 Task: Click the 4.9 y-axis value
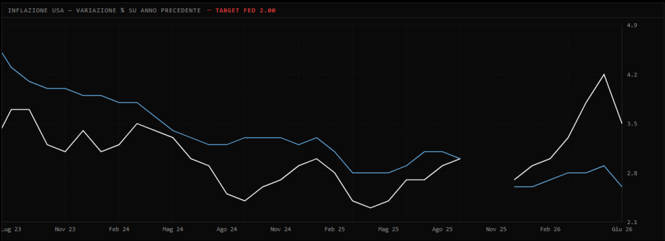pos(632,25)
